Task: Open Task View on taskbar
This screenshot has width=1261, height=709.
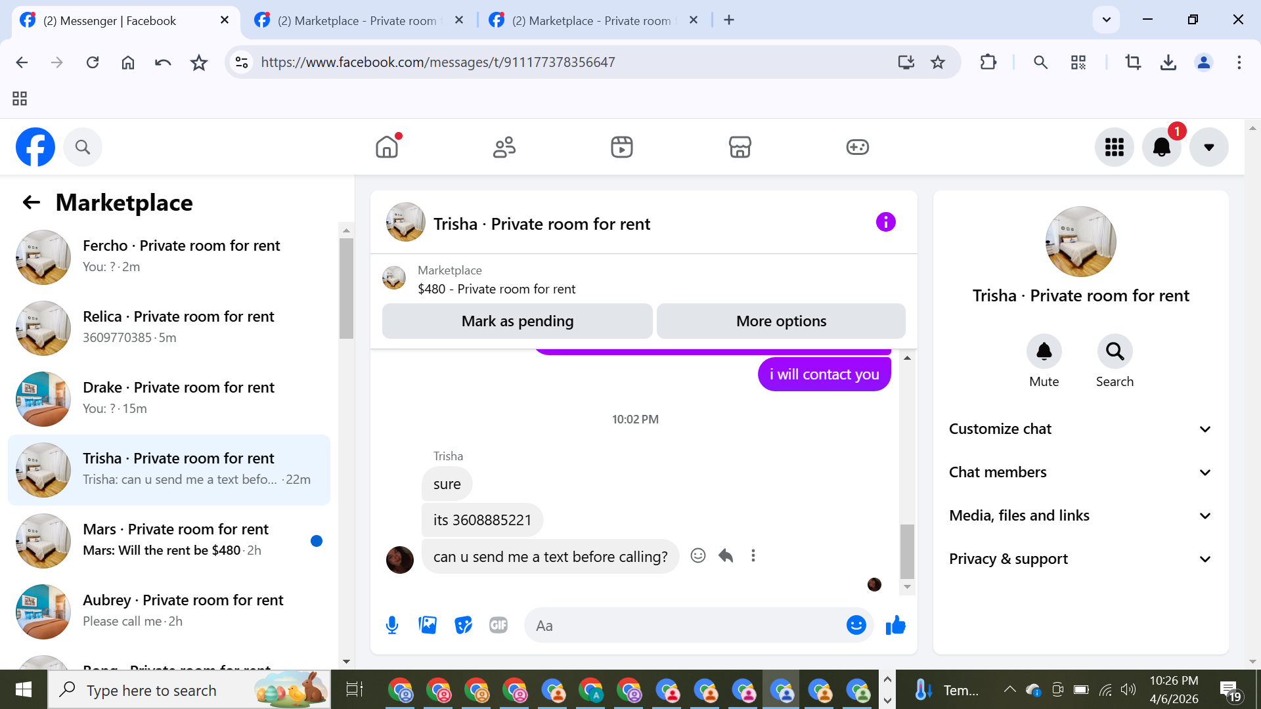Action: 355,690
